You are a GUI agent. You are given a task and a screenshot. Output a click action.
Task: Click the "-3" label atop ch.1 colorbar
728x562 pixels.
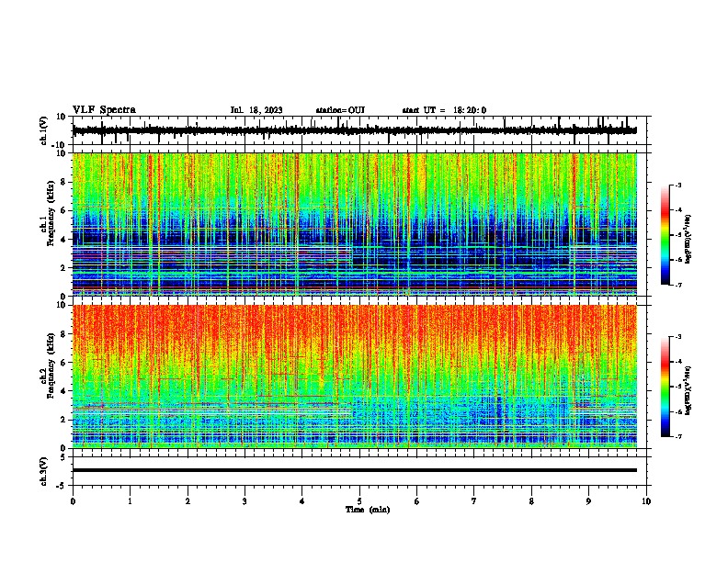[x=678, y=185]
